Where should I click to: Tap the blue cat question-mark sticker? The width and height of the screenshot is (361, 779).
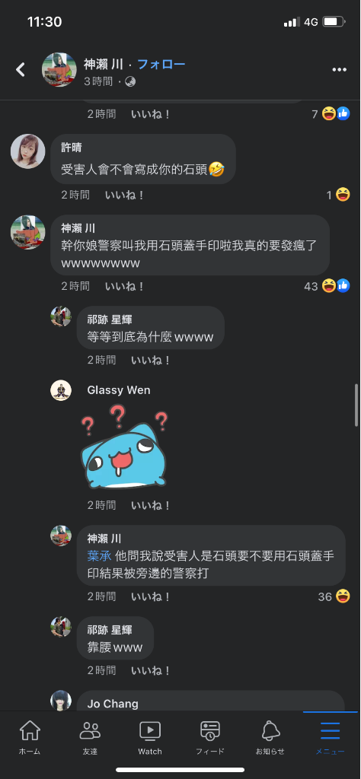[x=125, y=447]
